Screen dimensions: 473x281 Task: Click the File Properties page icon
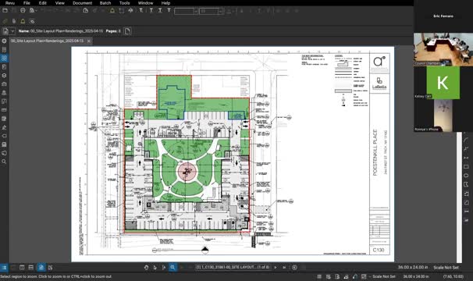tap(5, 30)
